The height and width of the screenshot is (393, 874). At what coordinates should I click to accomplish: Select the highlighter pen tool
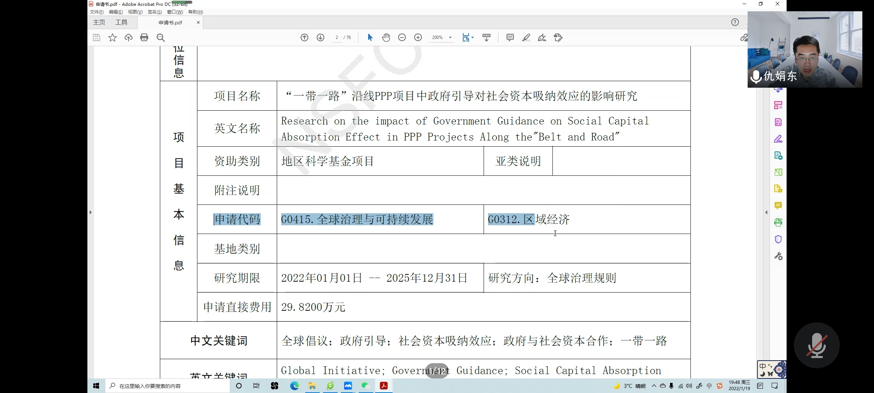pos(526,37)
